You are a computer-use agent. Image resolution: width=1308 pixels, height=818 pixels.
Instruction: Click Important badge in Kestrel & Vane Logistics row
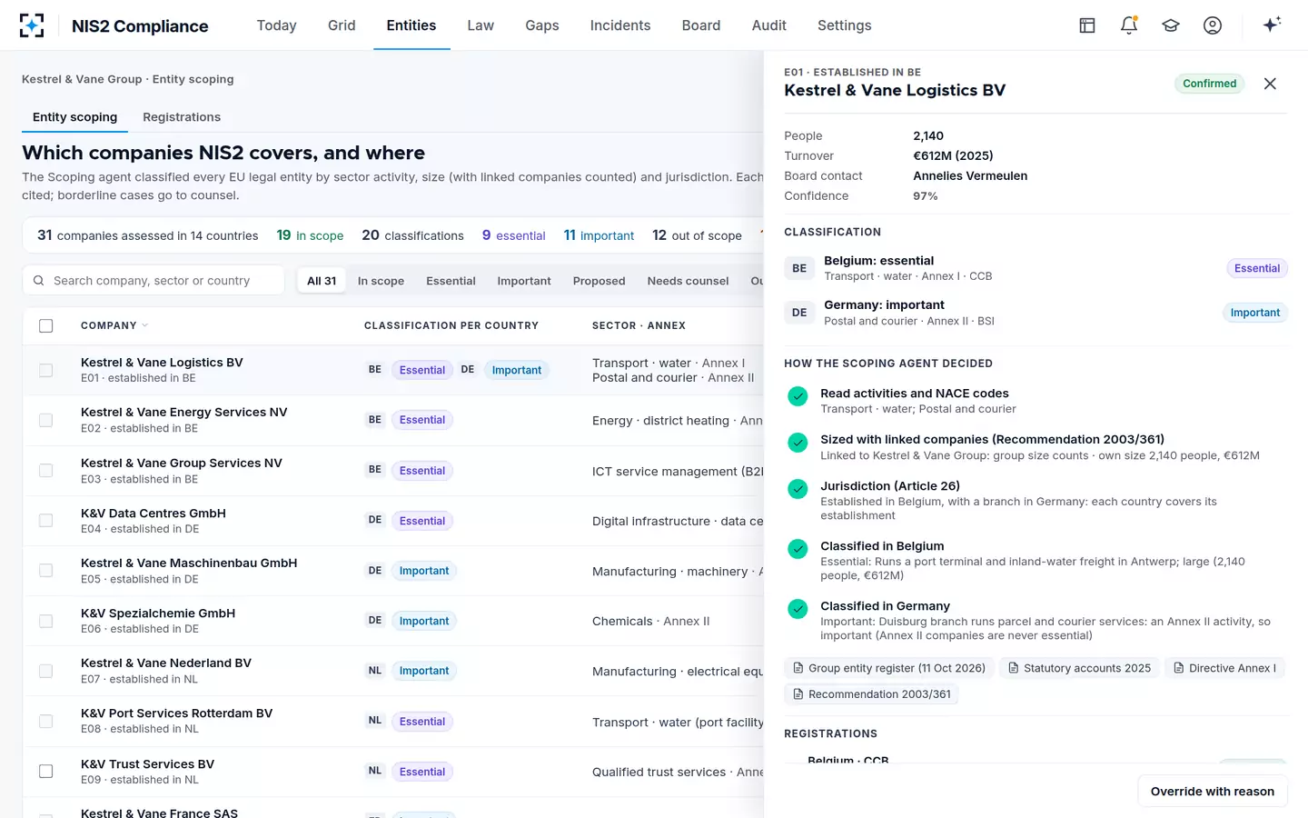coord(517,370)
